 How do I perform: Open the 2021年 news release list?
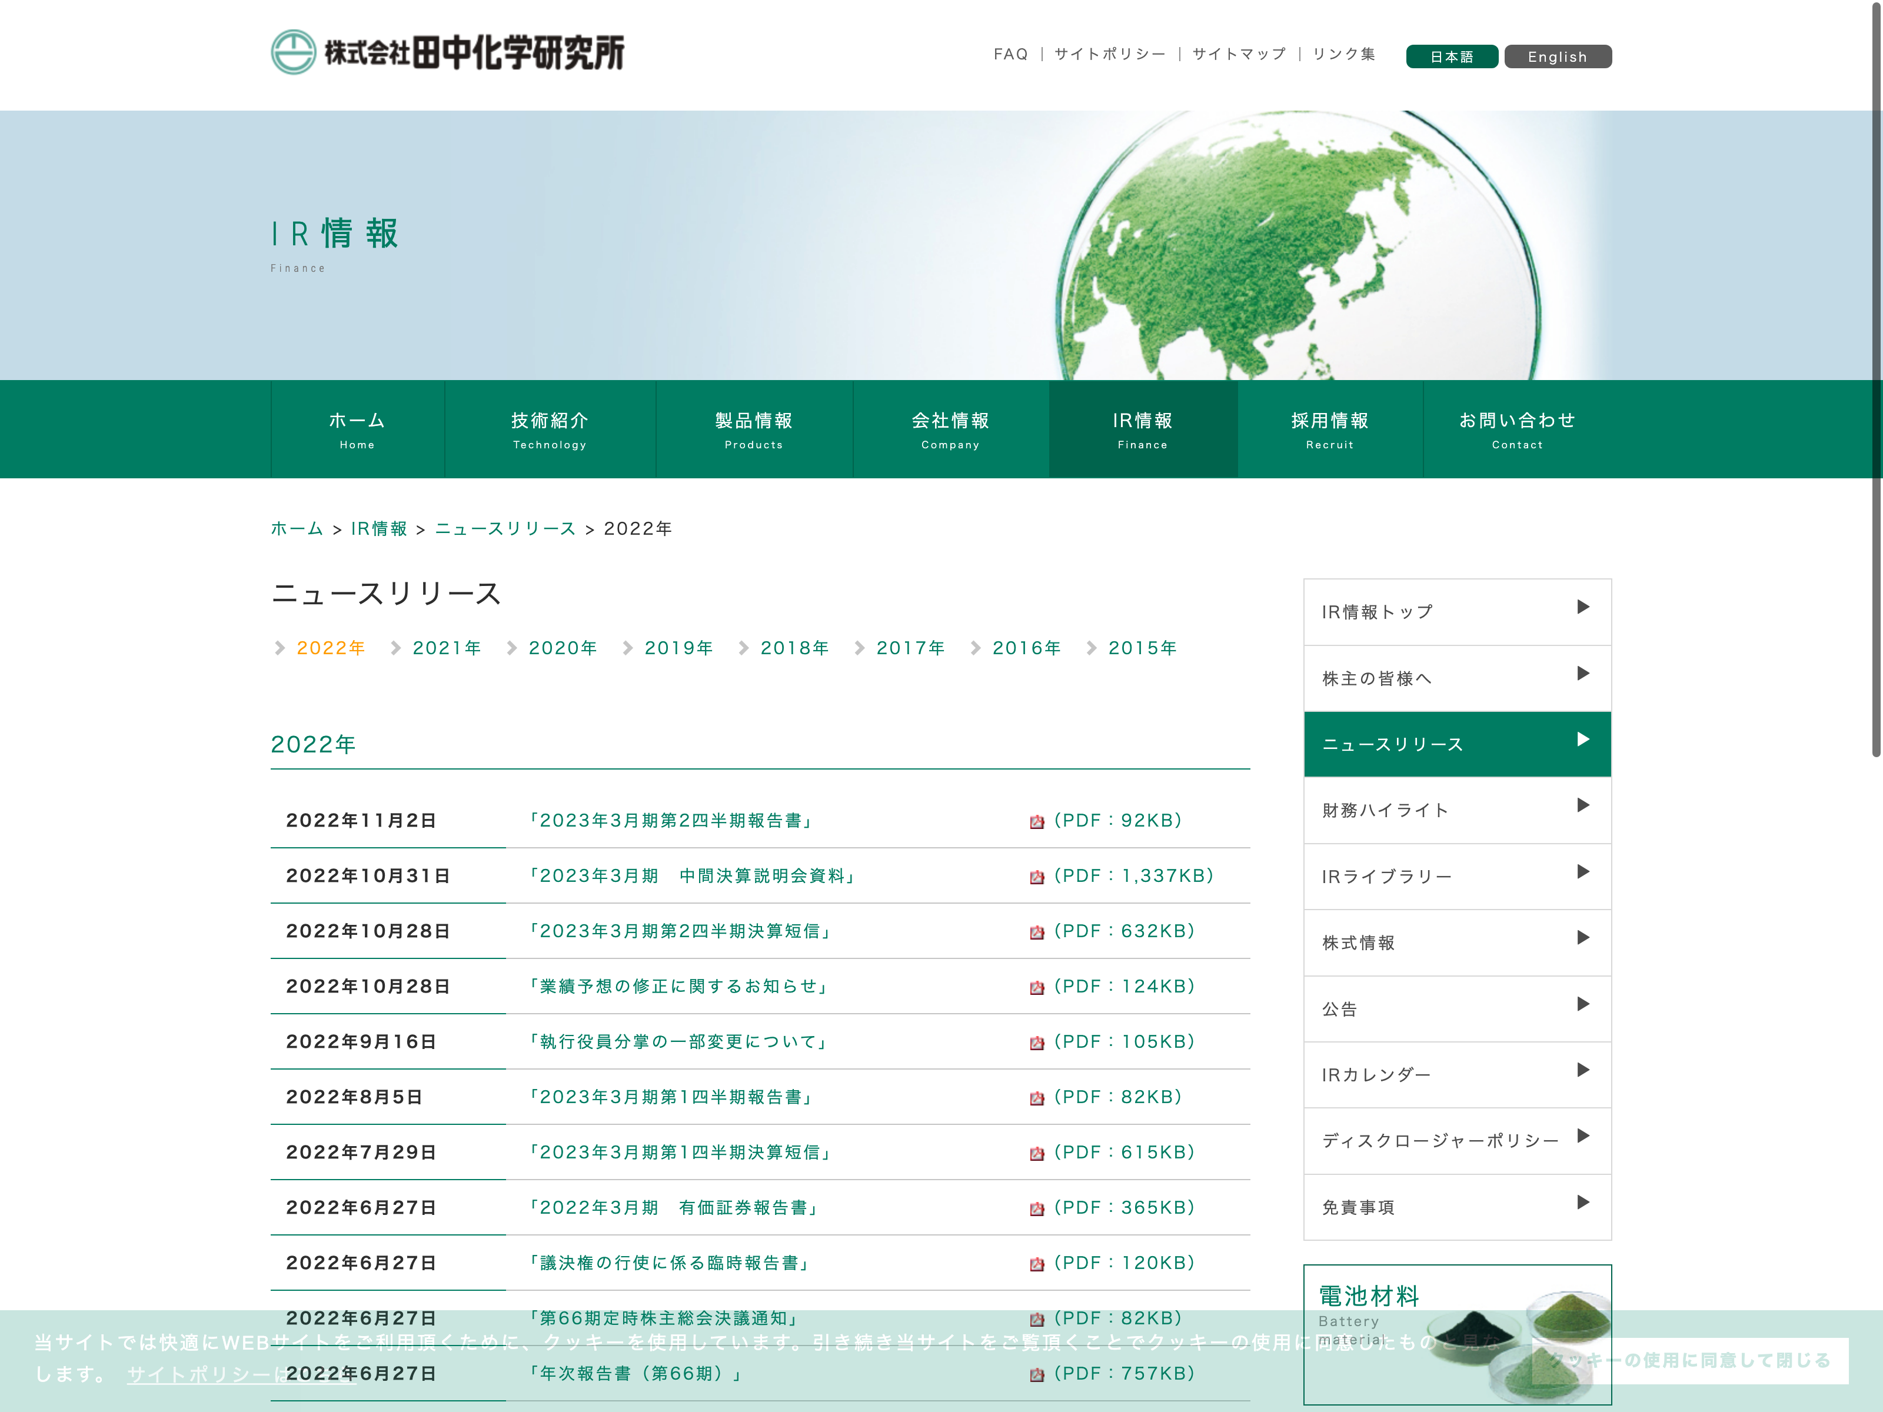tap(446, 648)
